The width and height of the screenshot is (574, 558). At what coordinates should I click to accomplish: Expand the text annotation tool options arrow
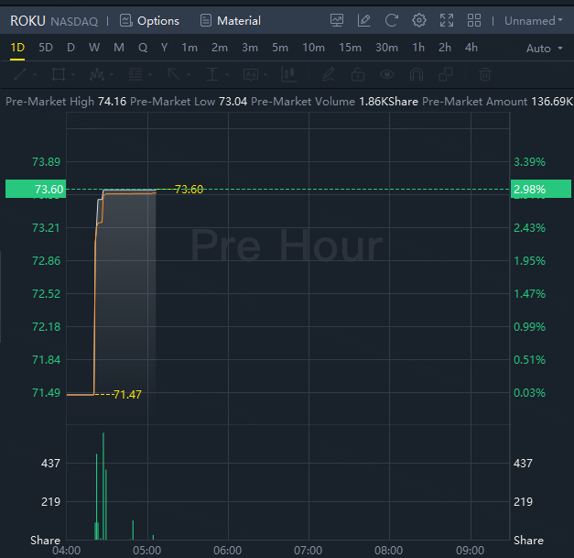click(x=265, y=74)
